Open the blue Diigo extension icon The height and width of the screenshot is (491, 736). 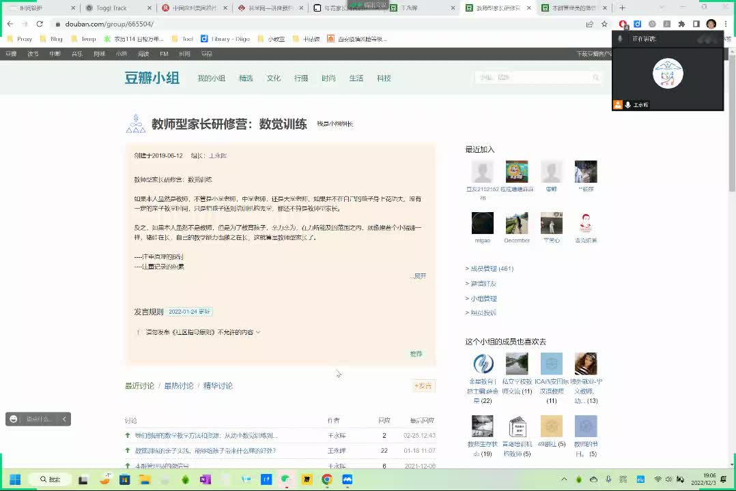(x=638, y=24)
